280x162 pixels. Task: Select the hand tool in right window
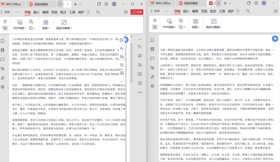tap(155, 21)
